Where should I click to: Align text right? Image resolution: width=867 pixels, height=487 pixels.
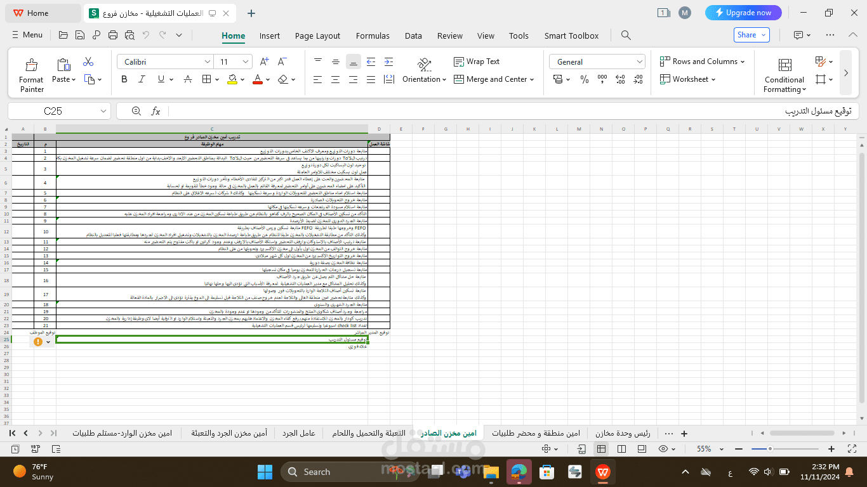click(x=354, y=79)
